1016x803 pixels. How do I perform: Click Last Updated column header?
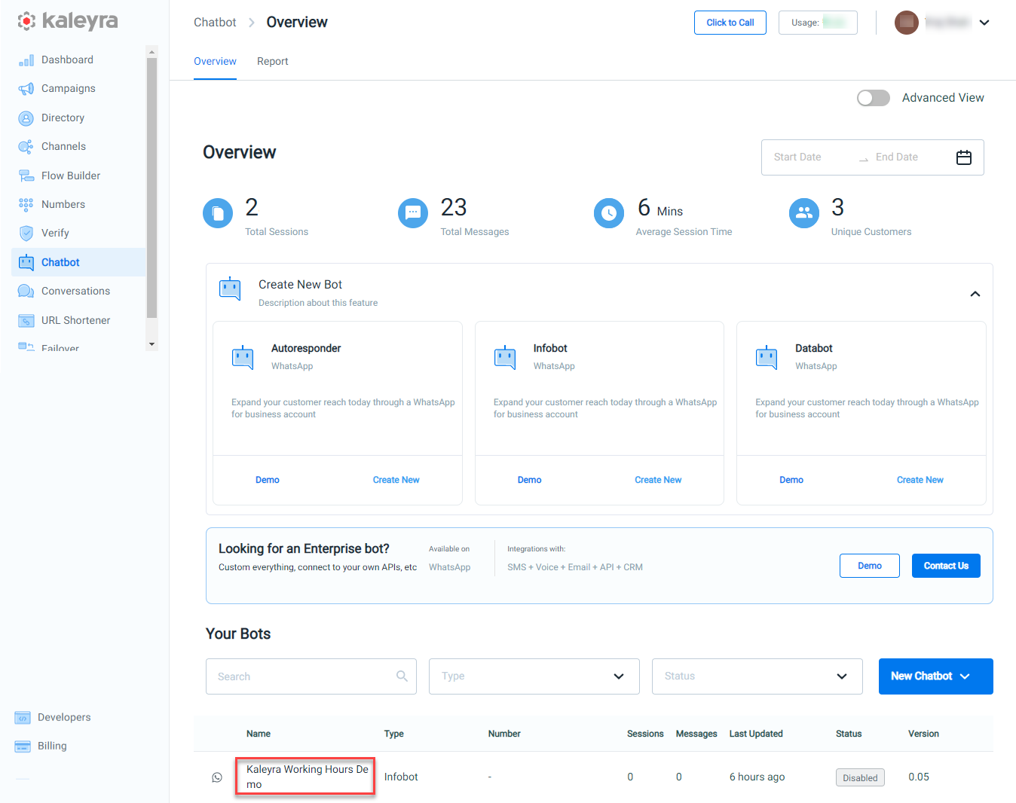coord(756,734)
